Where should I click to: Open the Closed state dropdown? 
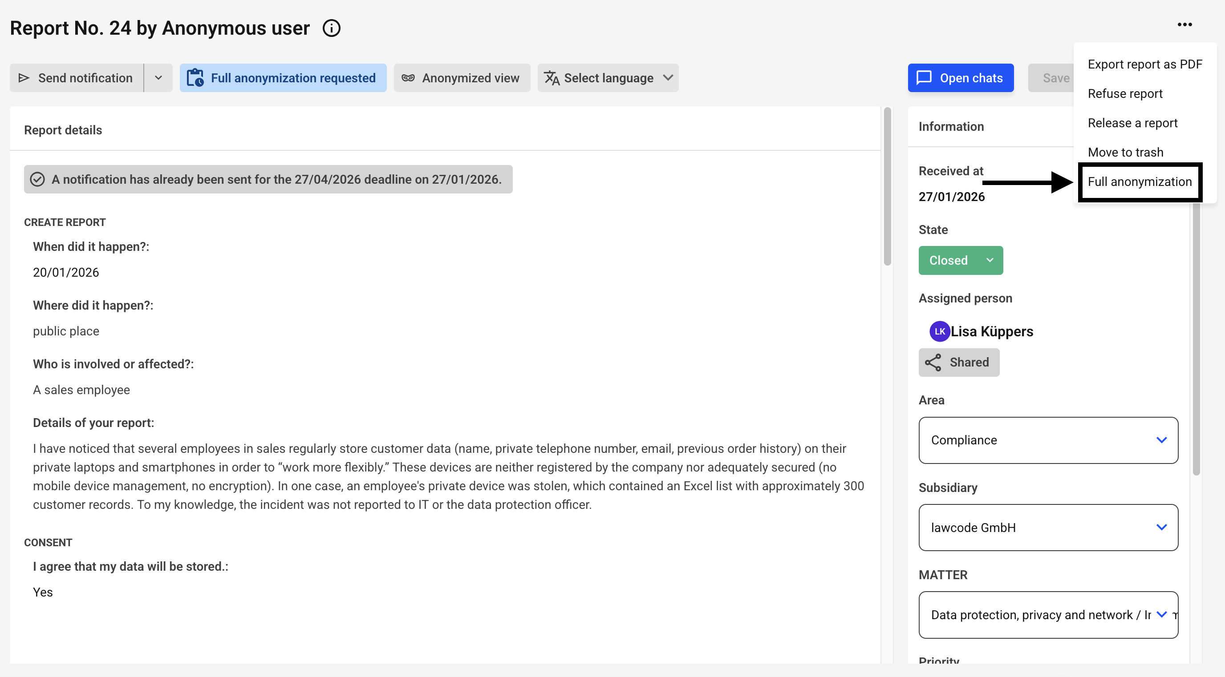(x=960, y=260)
